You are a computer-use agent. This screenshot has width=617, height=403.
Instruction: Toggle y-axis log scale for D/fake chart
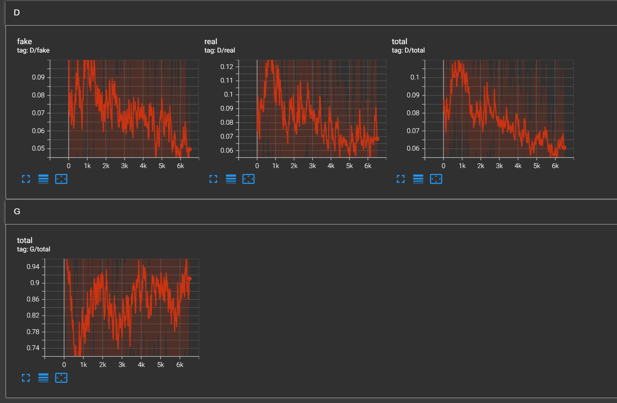coord(43,179)
